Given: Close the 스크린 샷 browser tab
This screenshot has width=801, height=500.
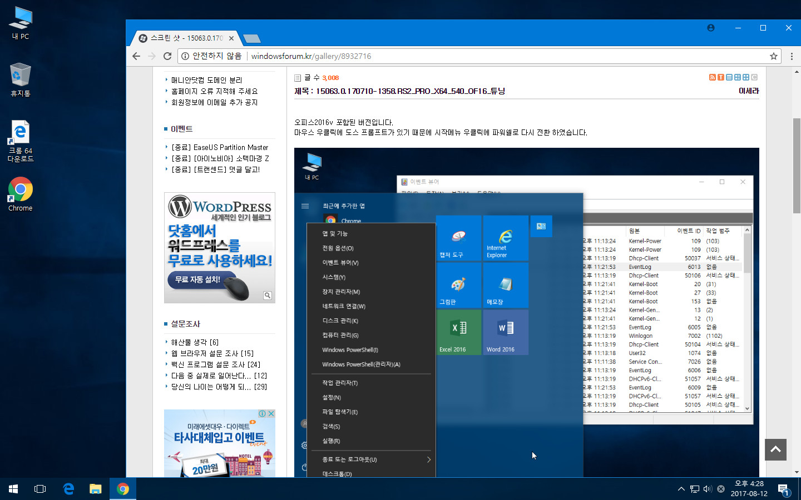Looking at the screenshot, I should pyautogui.click(x=231, y=38).
